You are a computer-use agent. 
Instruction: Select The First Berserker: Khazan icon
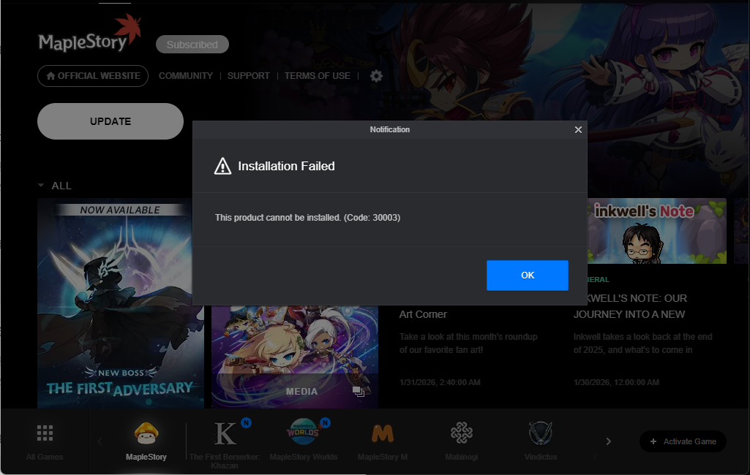coord(225,434)
